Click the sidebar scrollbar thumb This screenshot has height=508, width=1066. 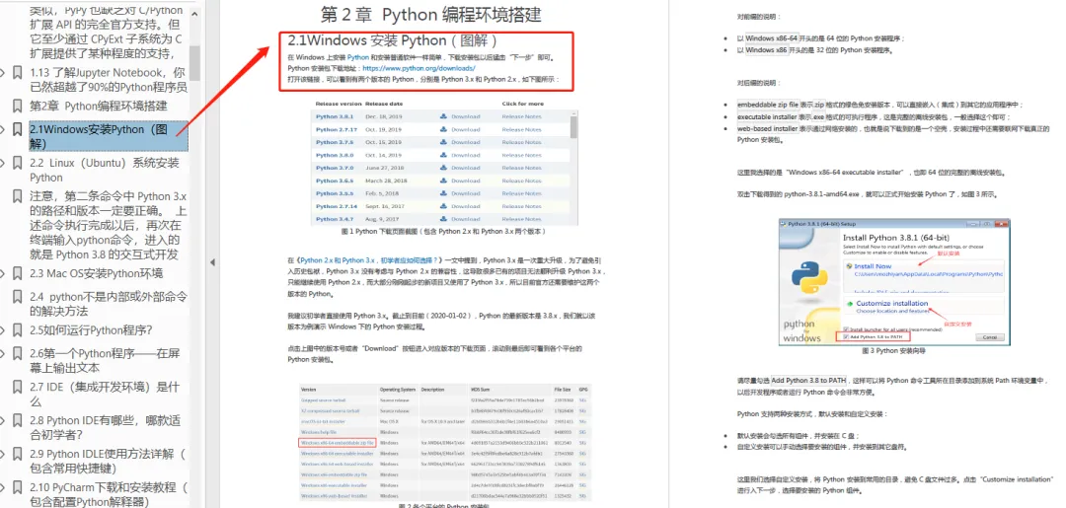click(194, 63)
